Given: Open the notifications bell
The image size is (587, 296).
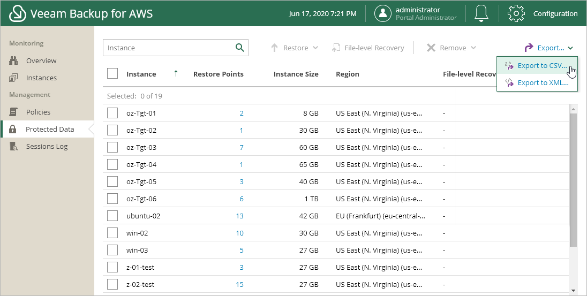Looking at the screenshot, I should tap(481, 13).
